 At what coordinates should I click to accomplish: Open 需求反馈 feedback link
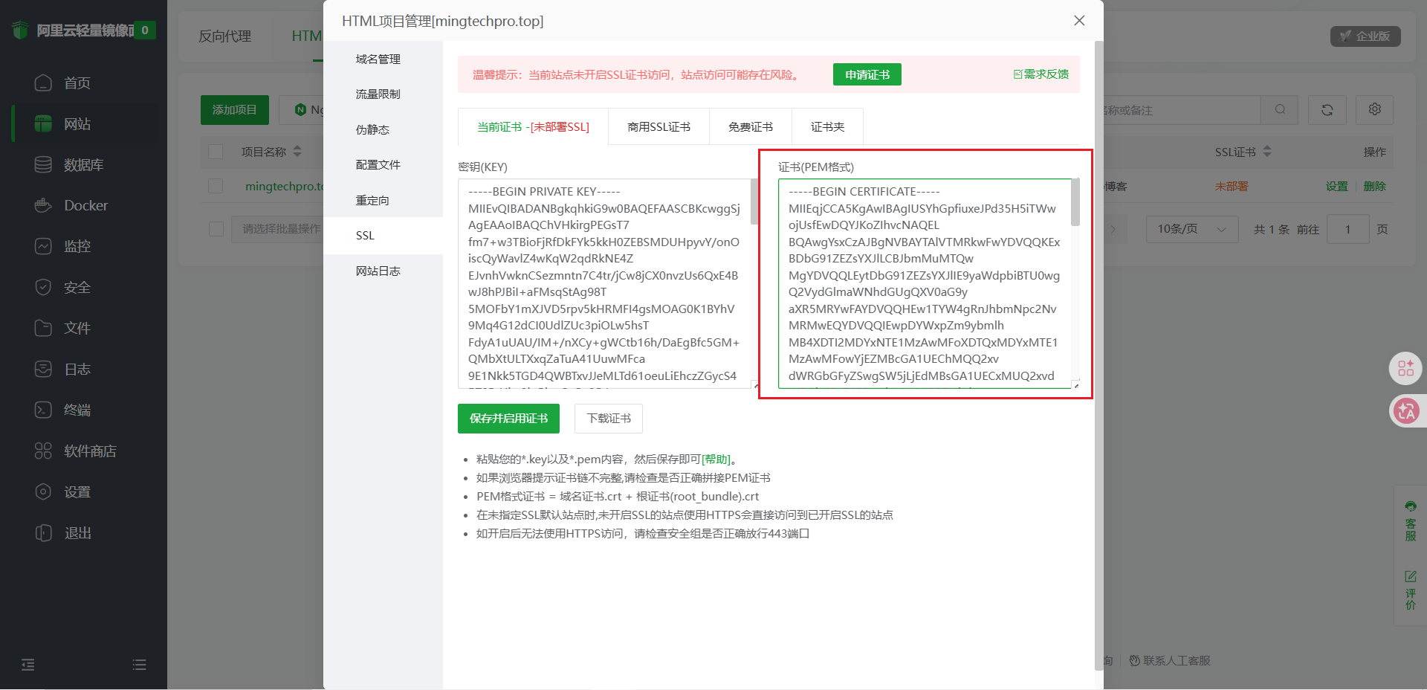click(1041, 74)
